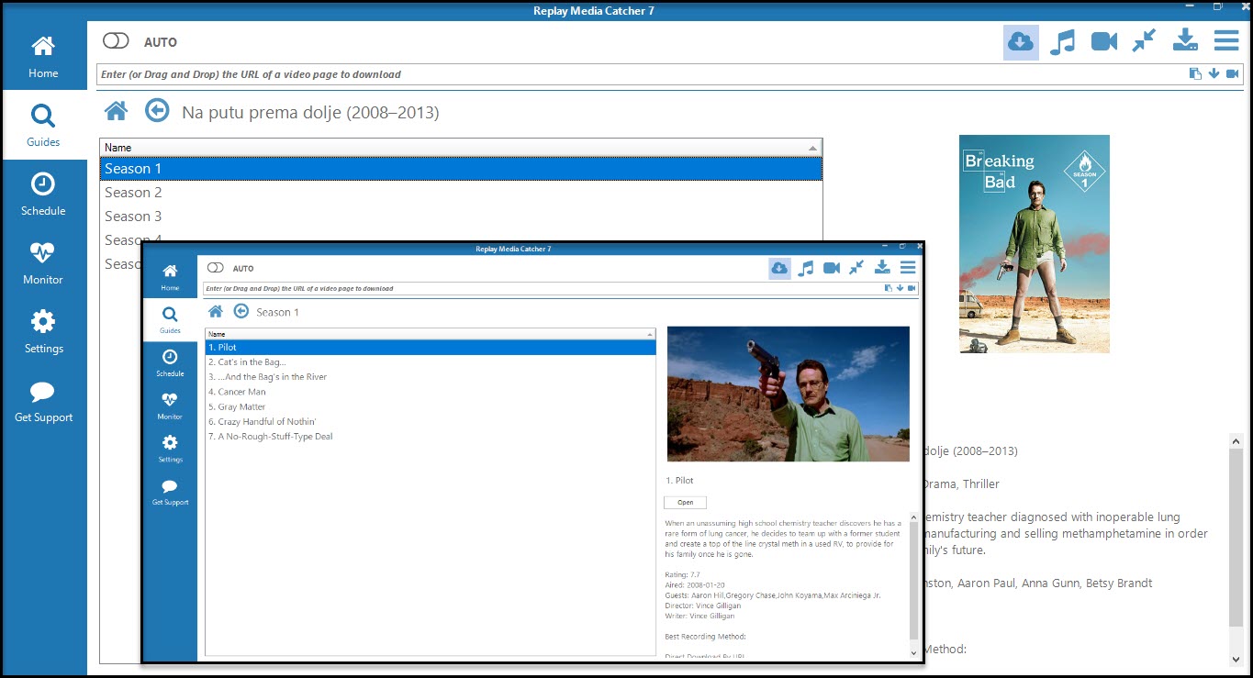Open Monitor in the back window sidebar

click(x=43, y=262)
